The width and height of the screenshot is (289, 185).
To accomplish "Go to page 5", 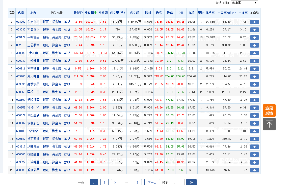I will (138, 182).
